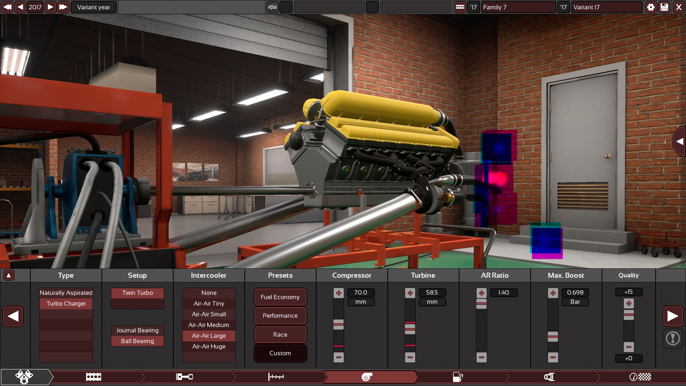Viewport: 686px width, 386px height.
Task: Open the exhaust section icon tab
Action: [549, 377]
